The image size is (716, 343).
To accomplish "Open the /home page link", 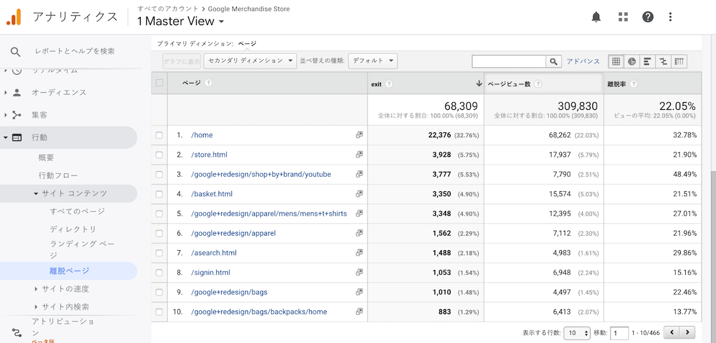I will coord(202,135).
